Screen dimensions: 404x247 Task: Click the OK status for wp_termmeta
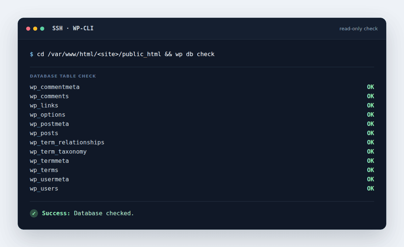[370, 161]
